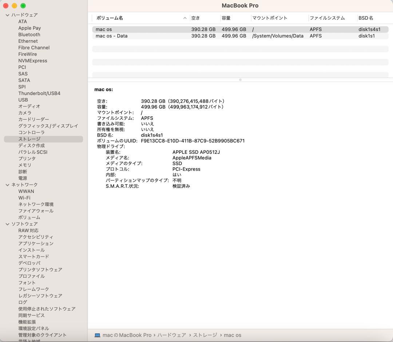Screen dimensions: 393x342
Task: Collapse the ハードウェア section in the sidebar
Action: [7, 15]
